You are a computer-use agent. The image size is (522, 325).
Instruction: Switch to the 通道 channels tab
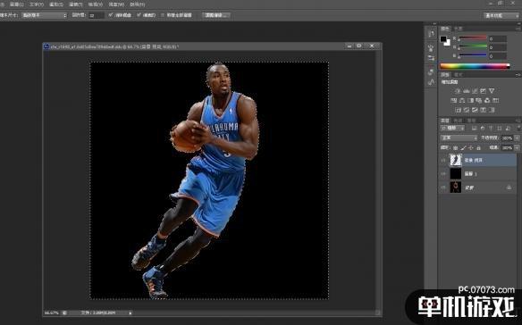click(x=459, y=121)
